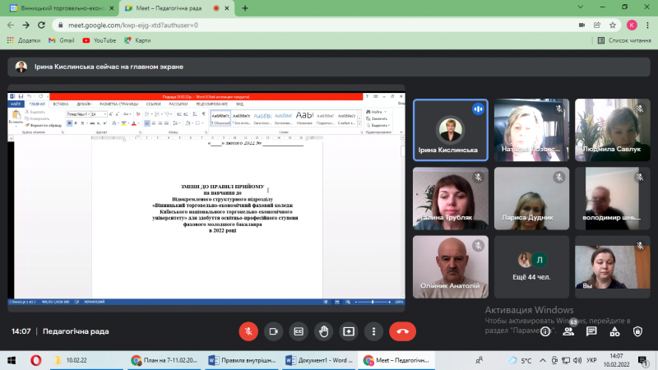Turn on captions in Meet
The height and width of the screenshot is (370, 658).
299,331
